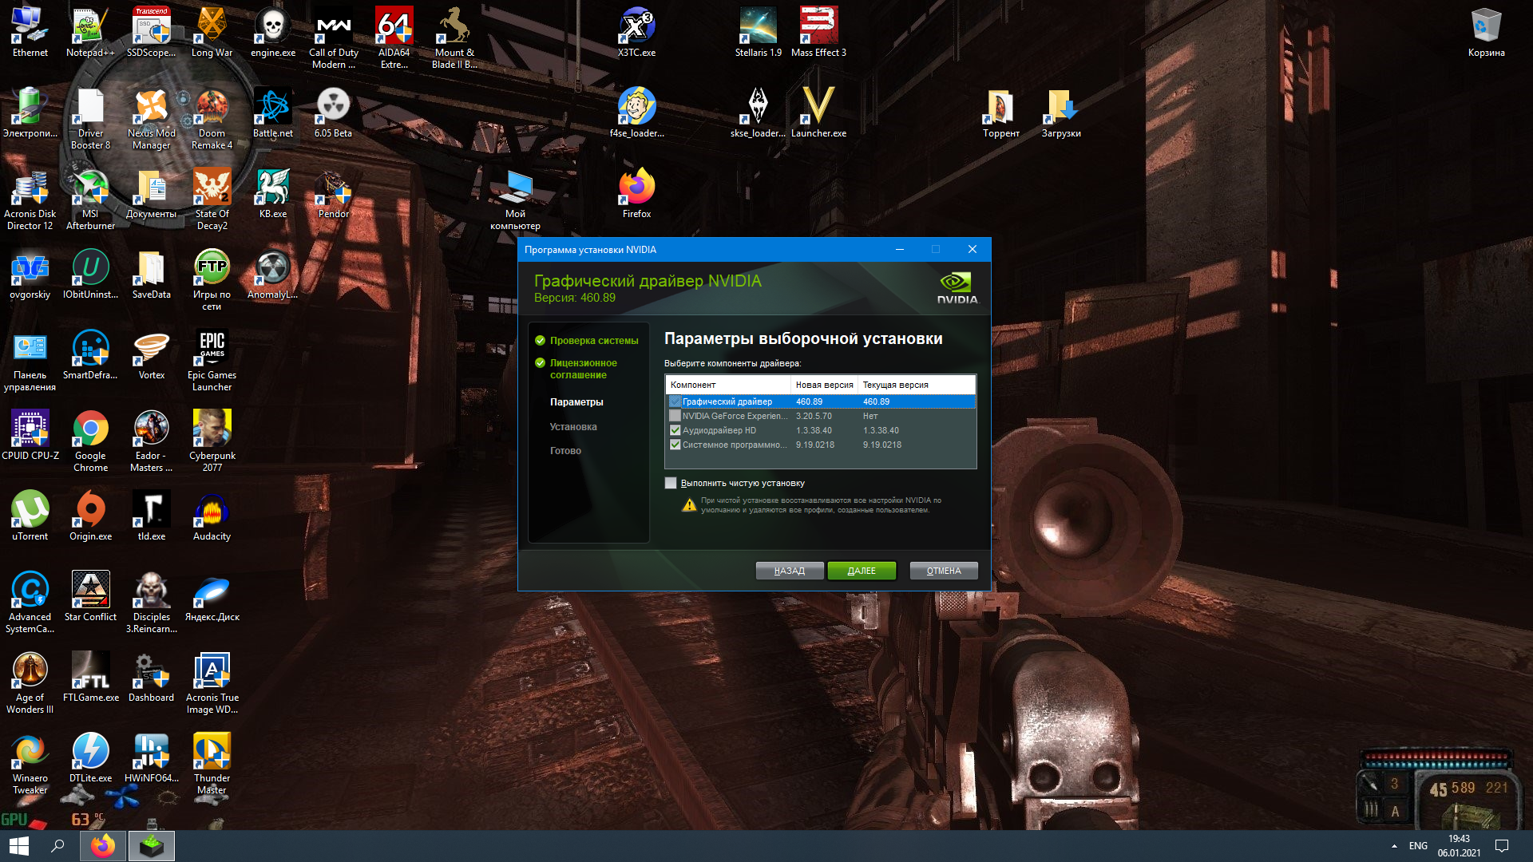1533x862 pixels.
Task: Toggle the NVIDIA GeForce Experience component checkbox
Action: 675,416
